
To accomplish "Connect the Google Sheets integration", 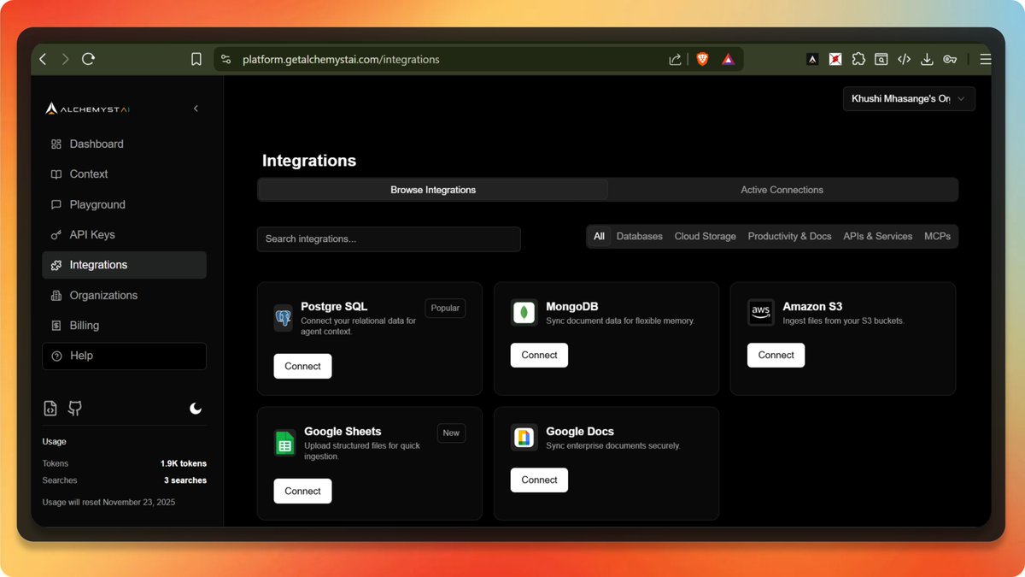I will [x=302, y=492].
